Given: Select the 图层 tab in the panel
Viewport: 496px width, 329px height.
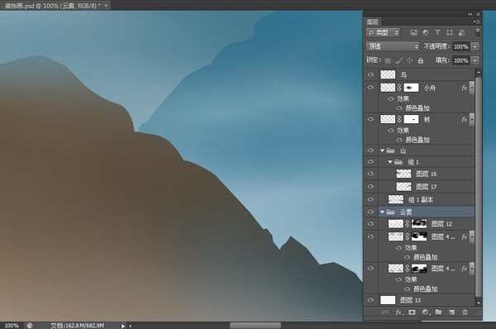Looking at the screenshot, I should coord(373,21).
